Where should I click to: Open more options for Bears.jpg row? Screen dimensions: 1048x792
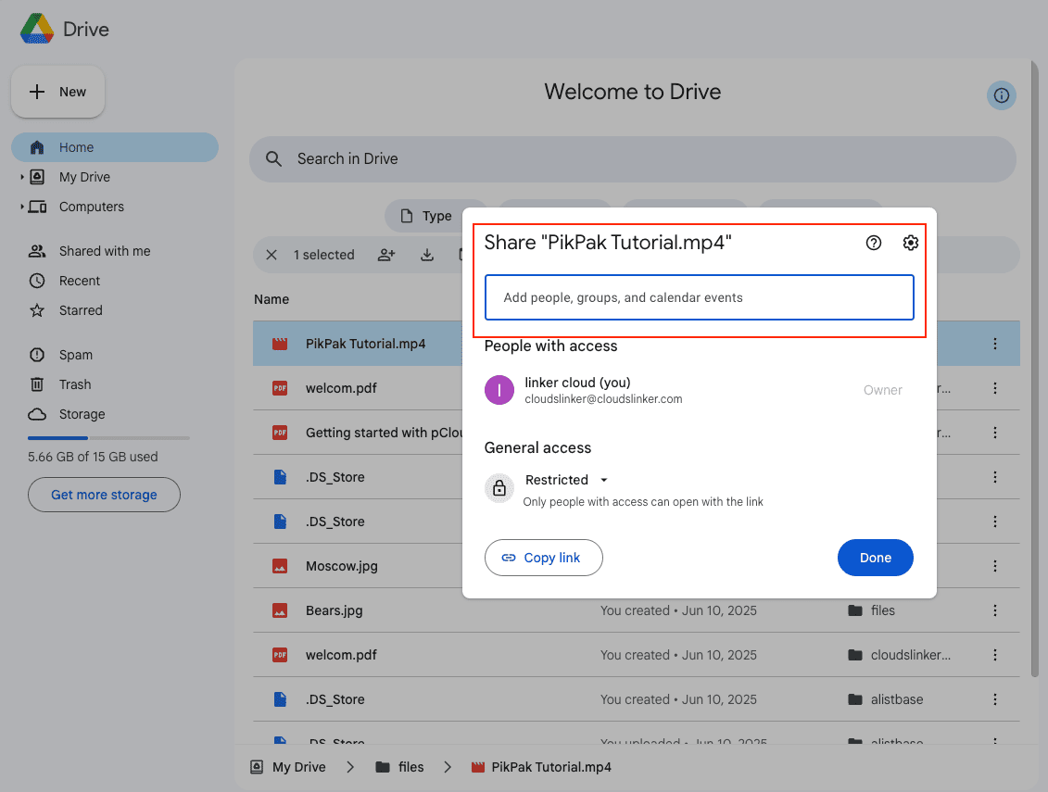(x=995, y=610)
